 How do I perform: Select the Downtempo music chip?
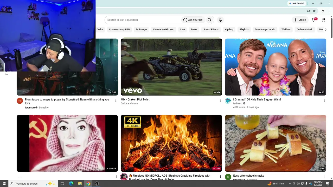265,30
